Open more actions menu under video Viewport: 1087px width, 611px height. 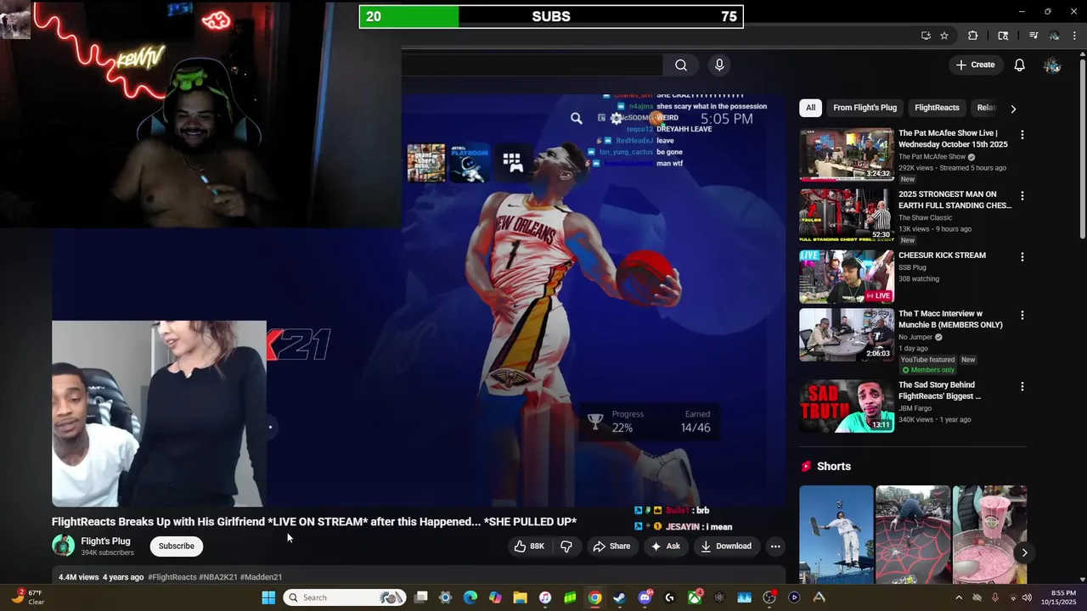pos(775,547)
